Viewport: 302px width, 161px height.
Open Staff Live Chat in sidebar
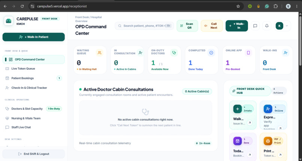point(34,127)
